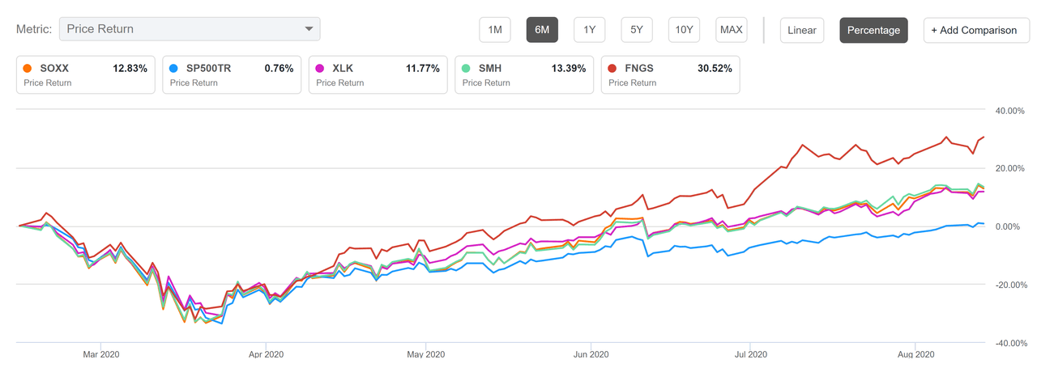Viewport: 1037px width, 372px height.
Task: Click the green SMH legend dot
Action: (468, 69)
